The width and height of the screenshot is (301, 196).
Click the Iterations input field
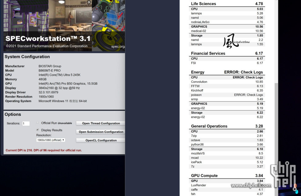pos(26,123)
